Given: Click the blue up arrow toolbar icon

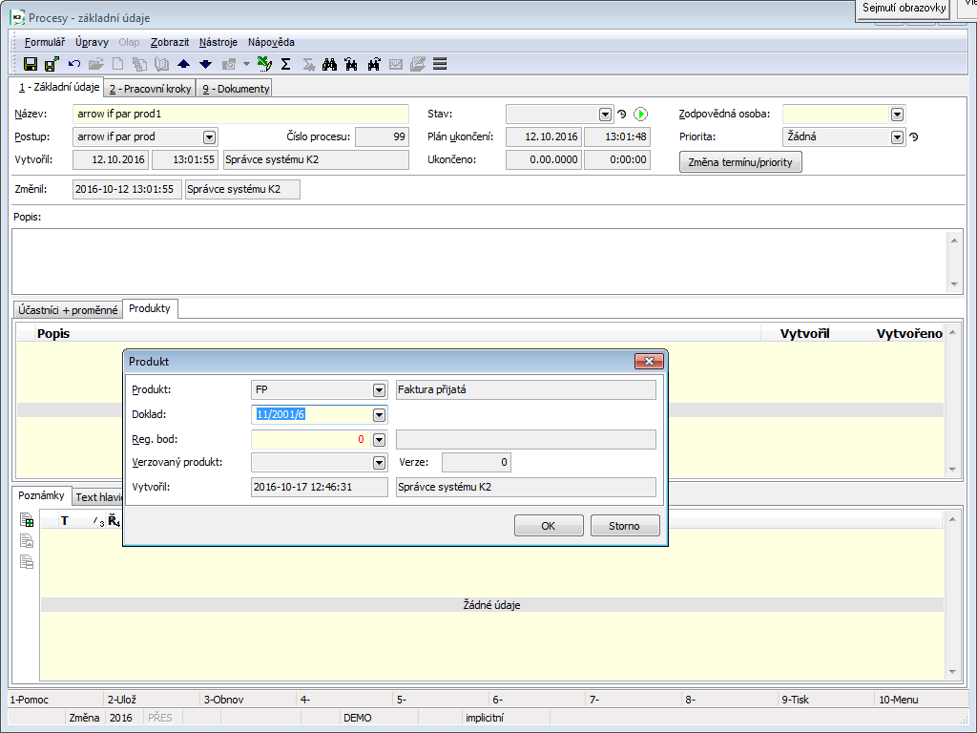Looking at the screenshot, I should click(x=184, y=64).
